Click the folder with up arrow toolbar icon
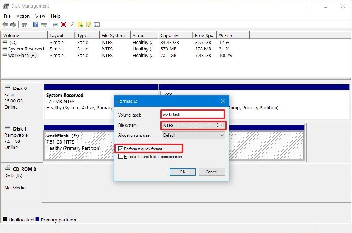The height and width of the screenshot is (233, 352). pyautogui.click(x=81, y=25)
